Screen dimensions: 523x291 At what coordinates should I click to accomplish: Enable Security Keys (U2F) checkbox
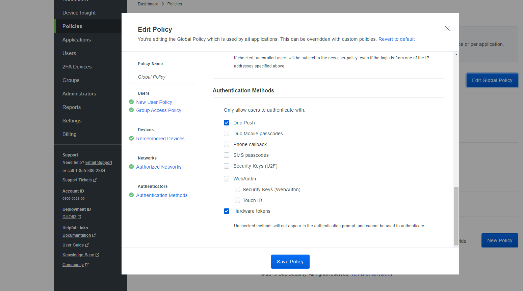click(x=227, y=166)
